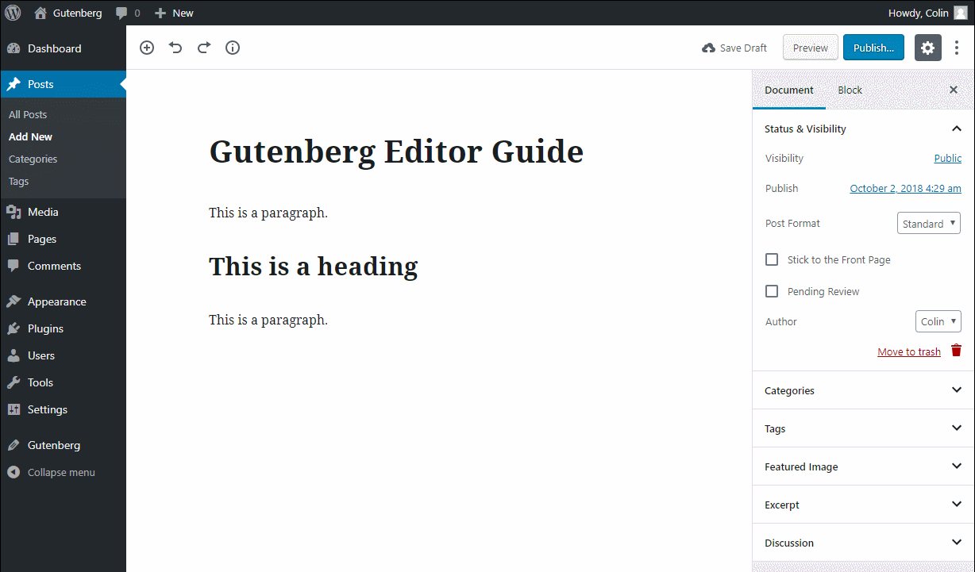This screenshot has height=572, width=975.
Task: Expand the Excerpt panel
Action: pyautogui.click(x=863, y=505)
